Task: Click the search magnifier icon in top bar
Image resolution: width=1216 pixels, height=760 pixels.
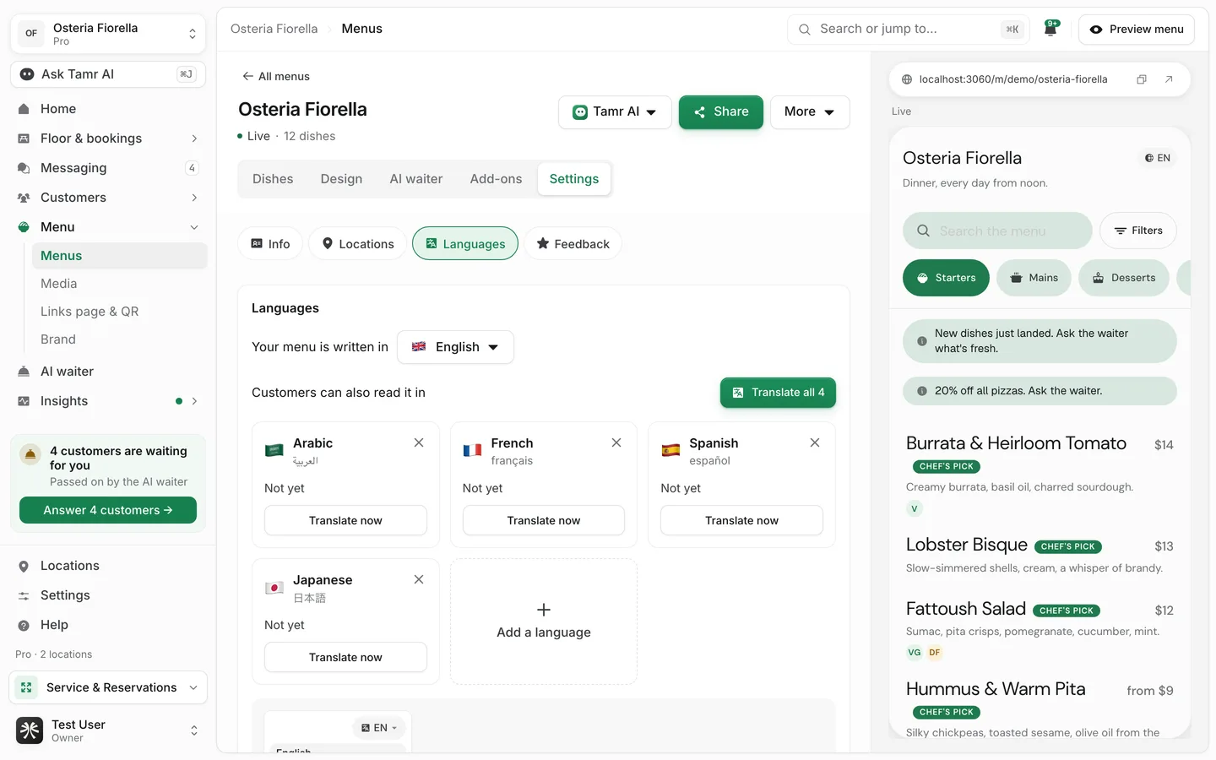Action: pos(805,29)
